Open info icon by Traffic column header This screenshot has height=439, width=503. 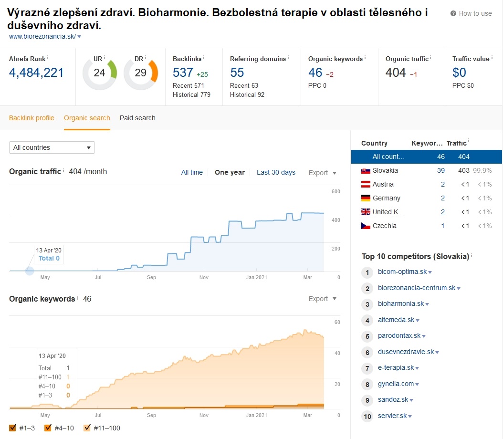(x=469, y=141)
